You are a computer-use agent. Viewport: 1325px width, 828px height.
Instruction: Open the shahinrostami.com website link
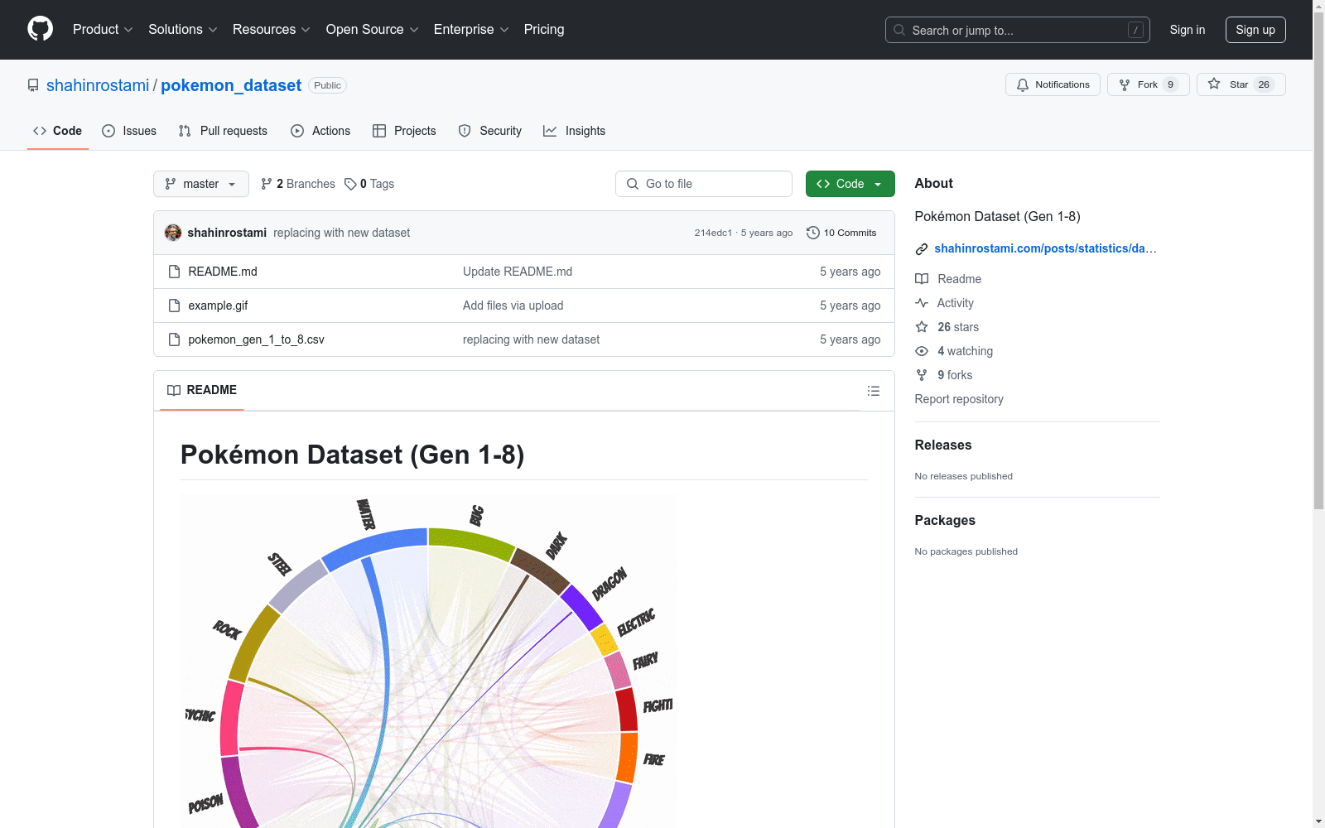pyautogui.click(x=1044, y=248)
